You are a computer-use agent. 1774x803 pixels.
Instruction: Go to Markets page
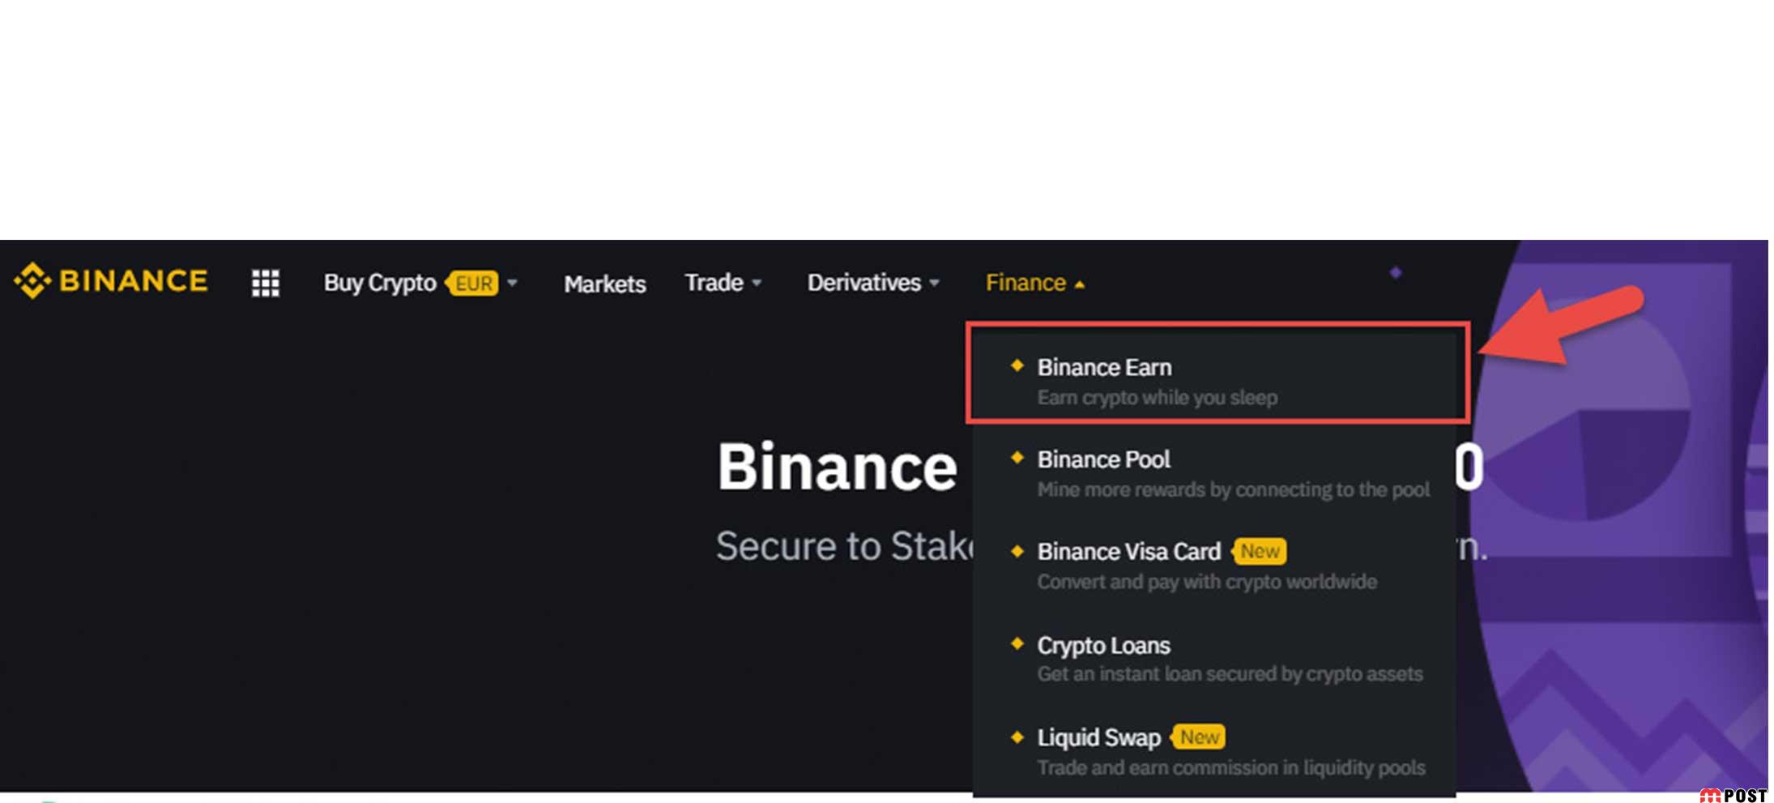point(605,284)
